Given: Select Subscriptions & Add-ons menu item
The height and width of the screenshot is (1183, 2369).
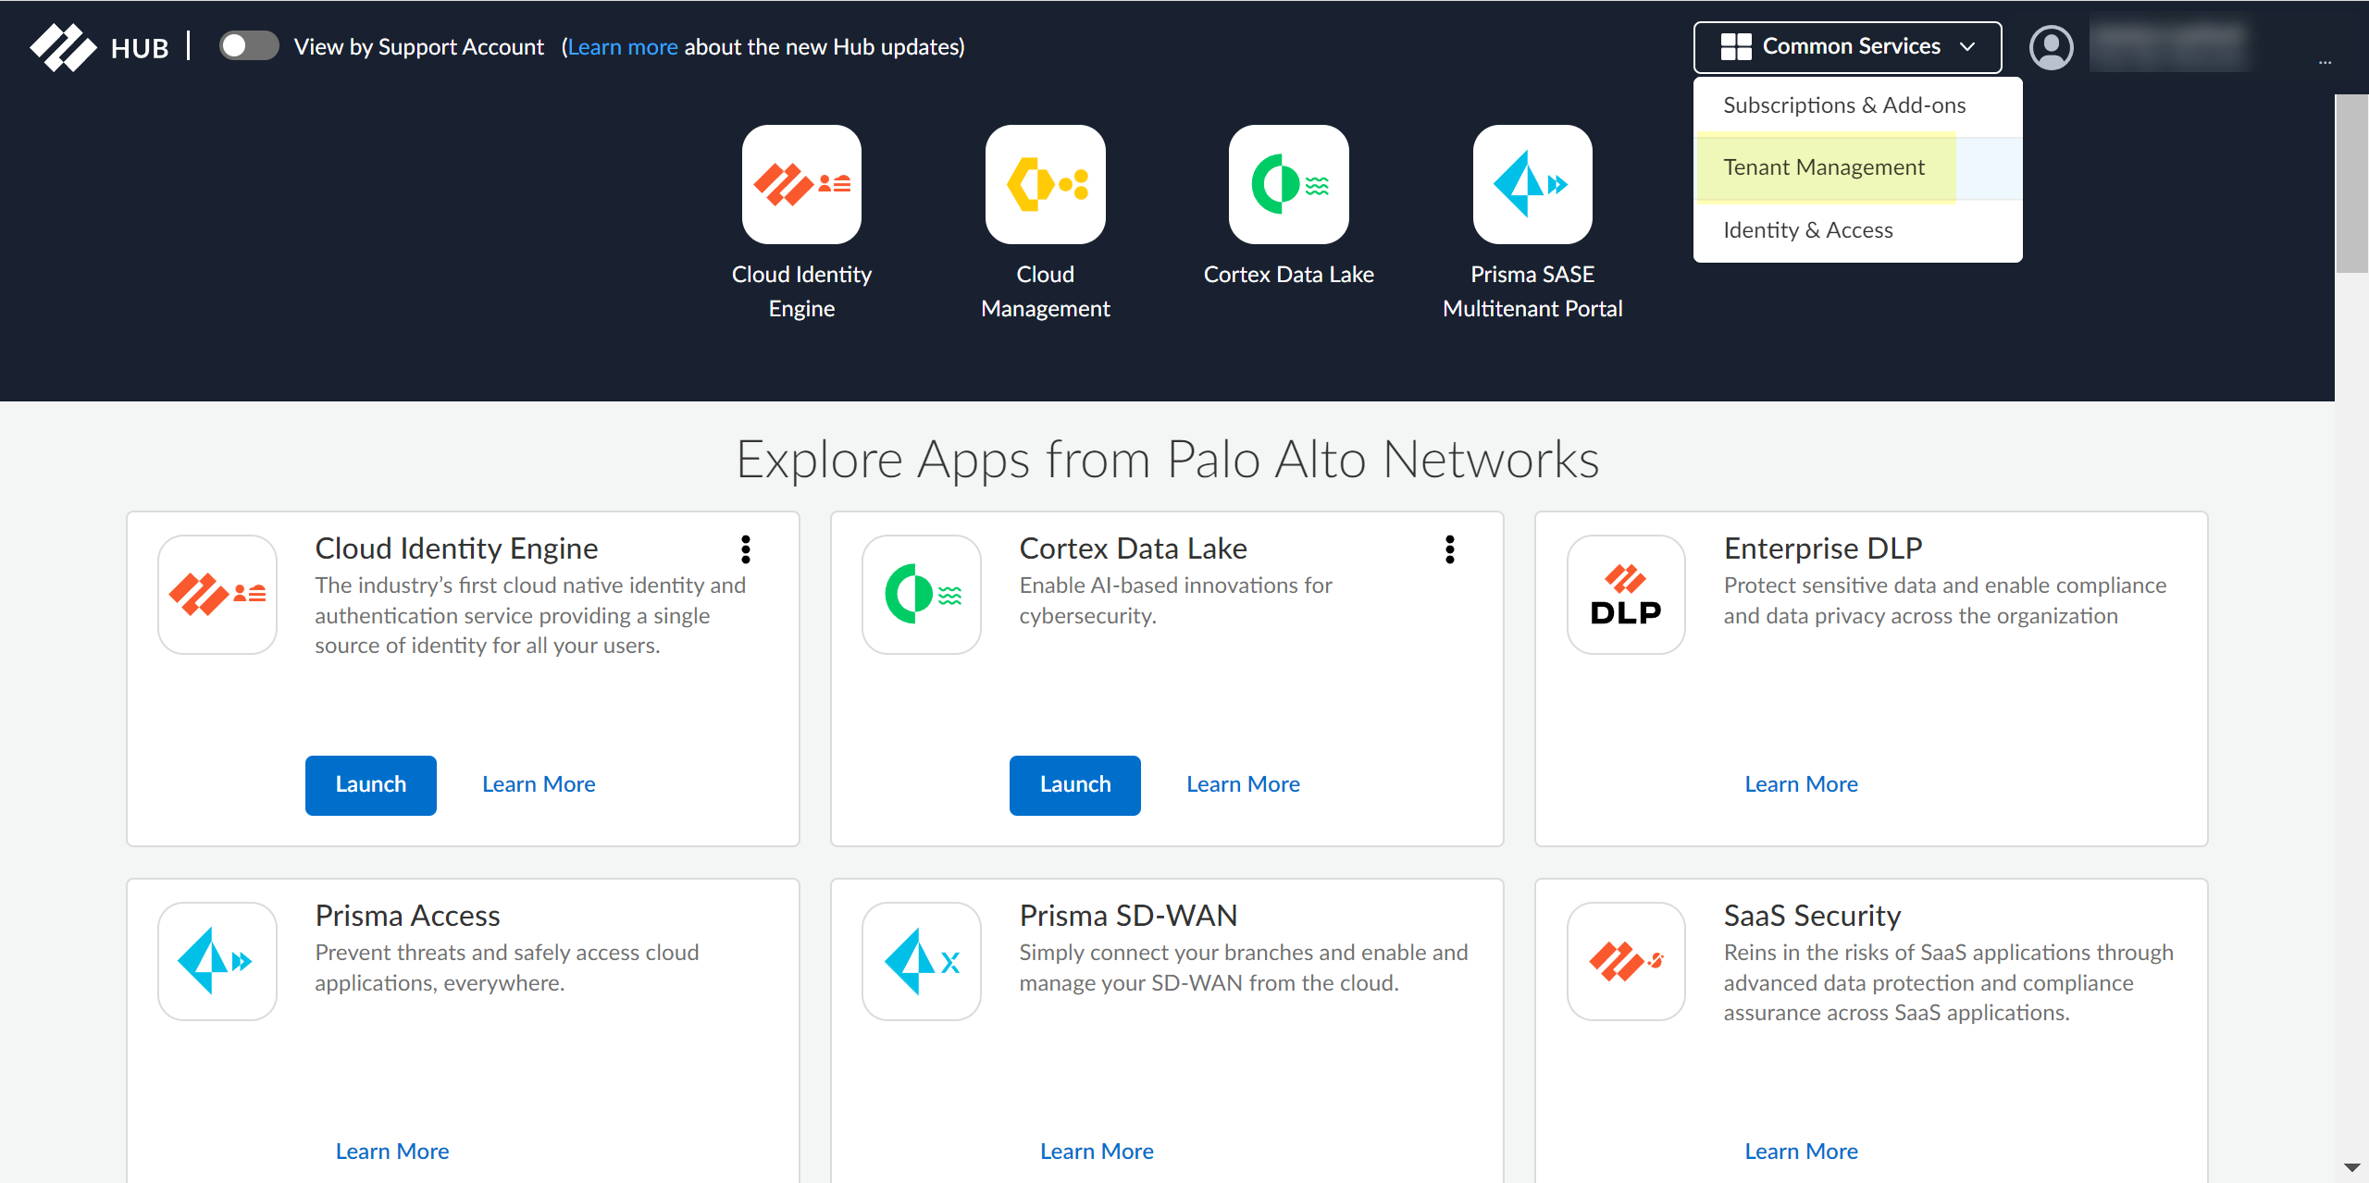Looking at the screenshot, I should tap(1844, 105).
